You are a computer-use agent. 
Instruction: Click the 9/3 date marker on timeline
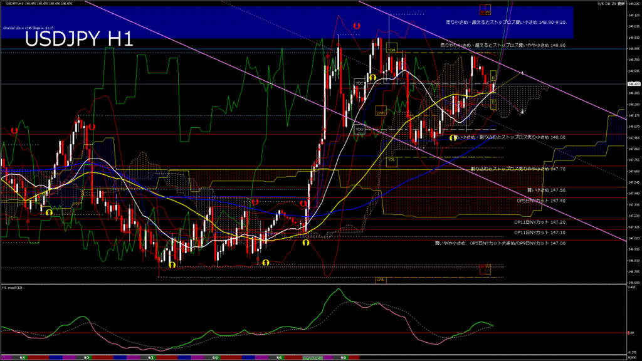[x=151, y=357]
